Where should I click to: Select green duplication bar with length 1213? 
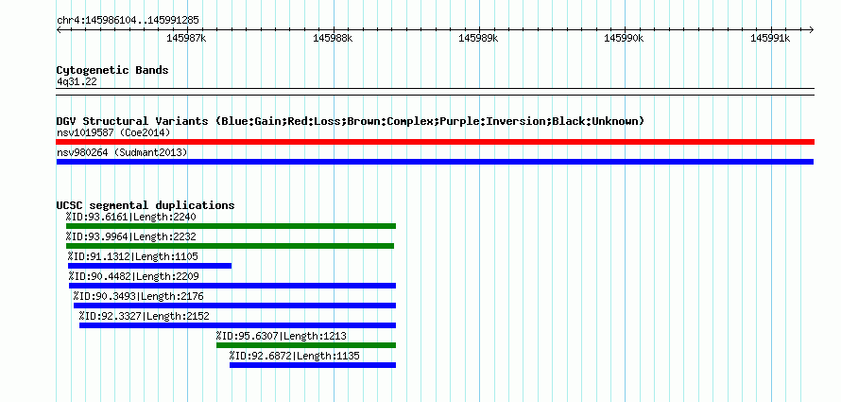click(x=306, y=345)
